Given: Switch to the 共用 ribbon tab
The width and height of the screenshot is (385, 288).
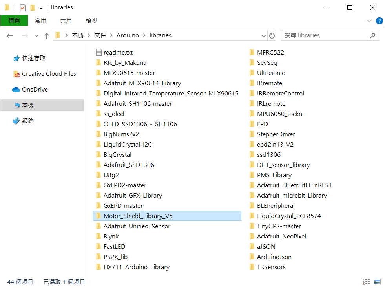Looking at the screenshot, I should (66, 21).
